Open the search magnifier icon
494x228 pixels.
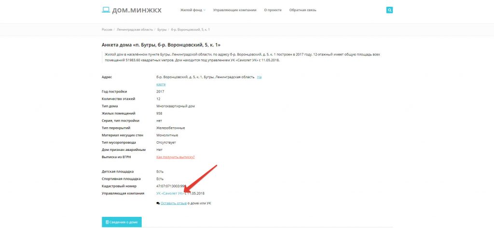coord(389,10)
